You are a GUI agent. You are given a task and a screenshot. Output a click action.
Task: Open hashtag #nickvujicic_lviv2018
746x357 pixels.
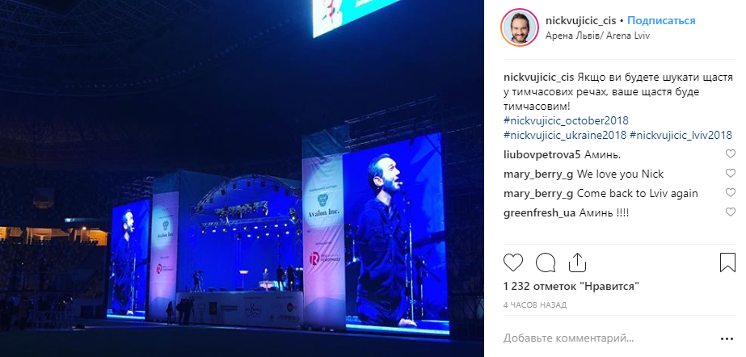[x=681, y=135]
